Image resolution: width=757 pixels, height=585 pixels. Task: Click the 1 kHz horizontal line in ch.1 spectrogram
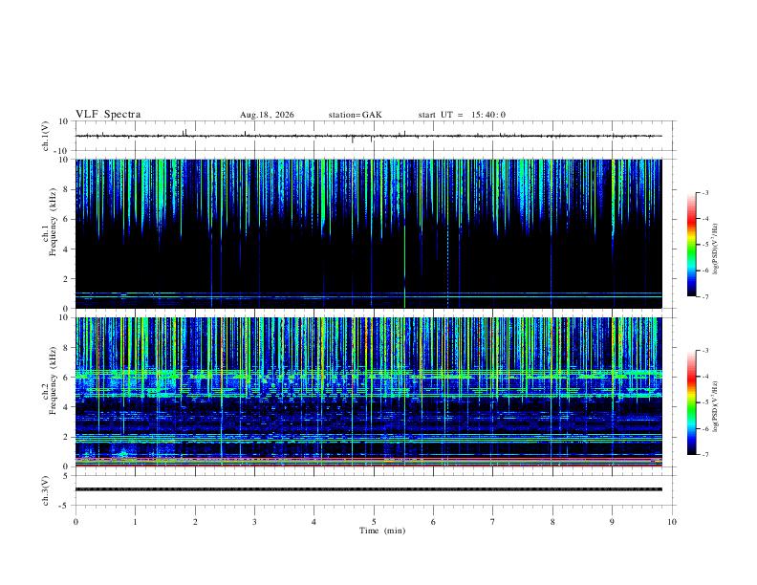[368, 293]
